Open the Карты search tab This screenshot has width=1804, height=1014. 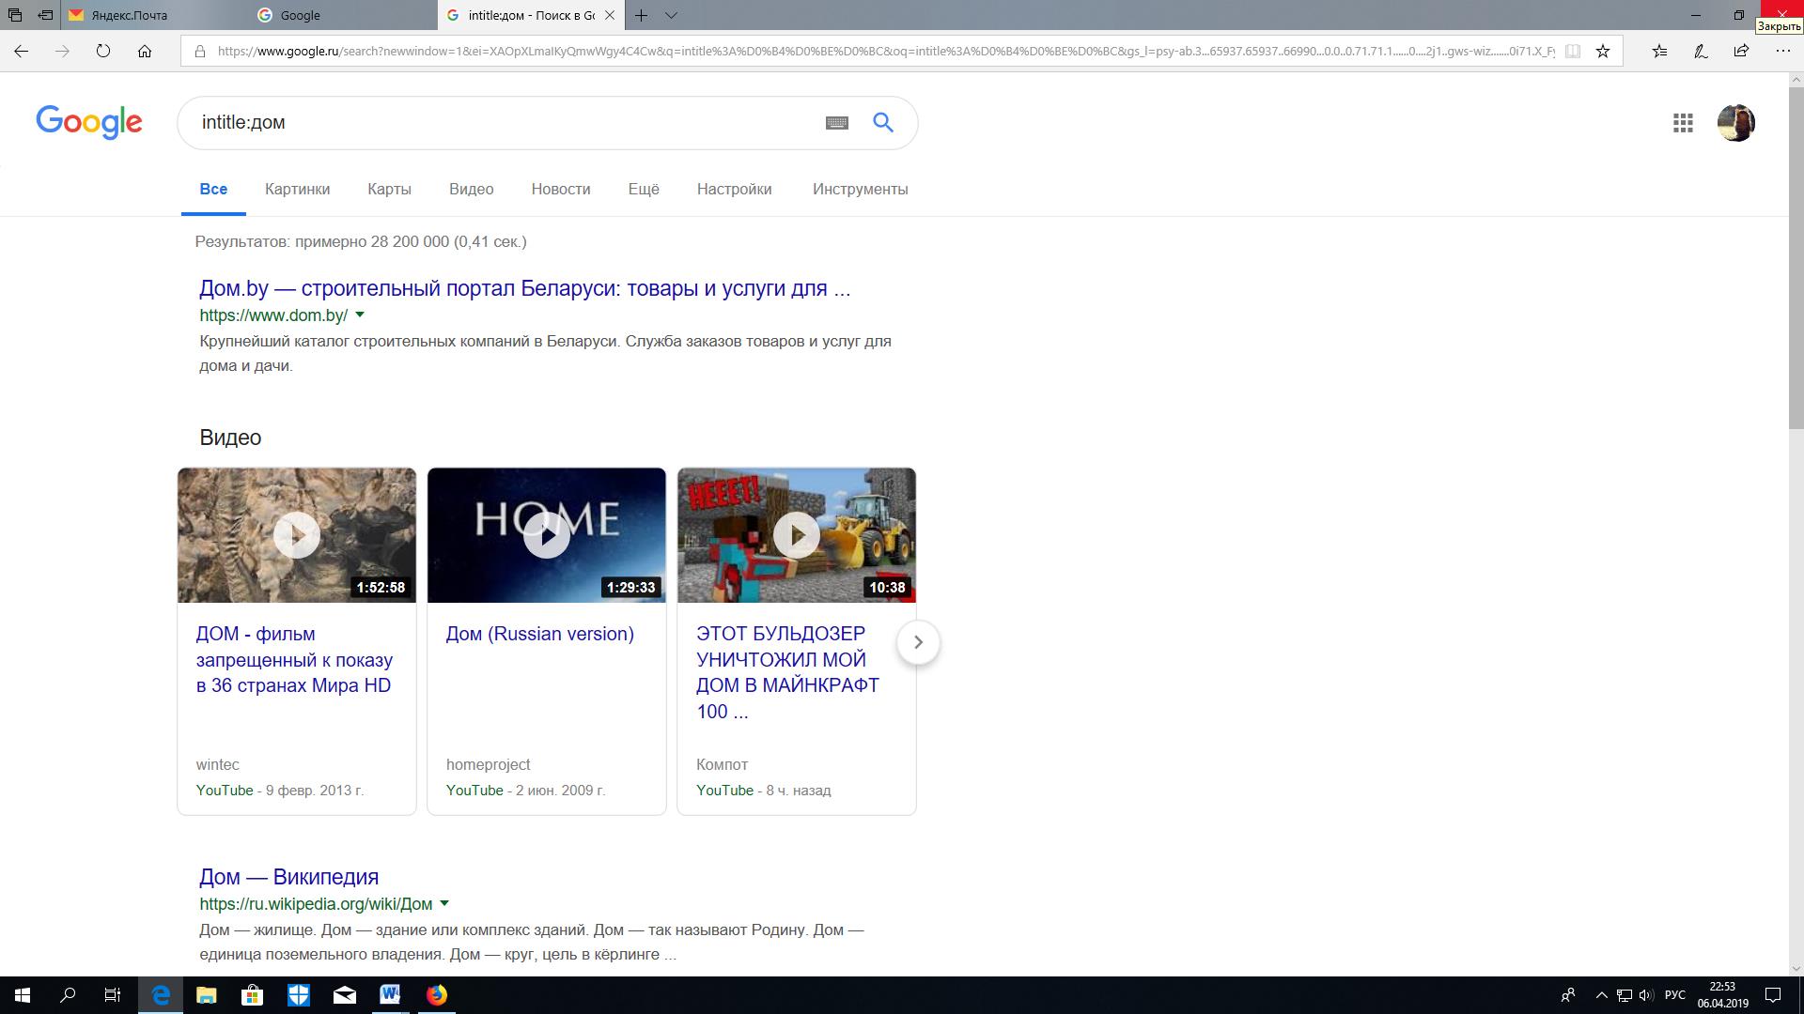coord(389,190)
